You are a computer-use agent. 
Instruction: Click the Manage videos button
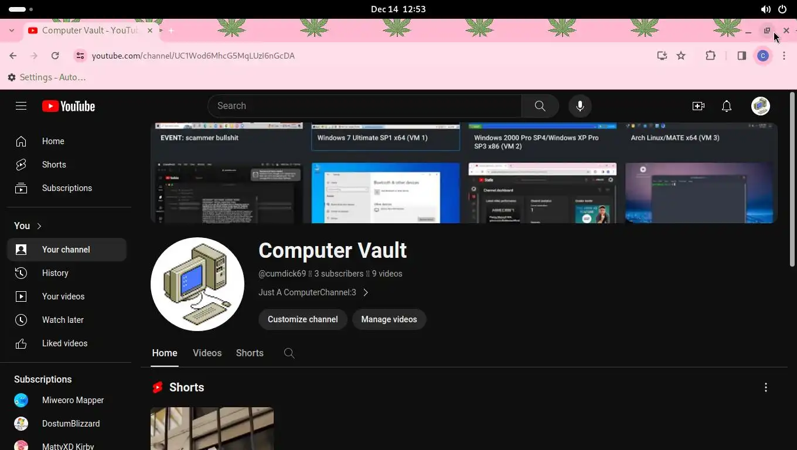(389, 319)
